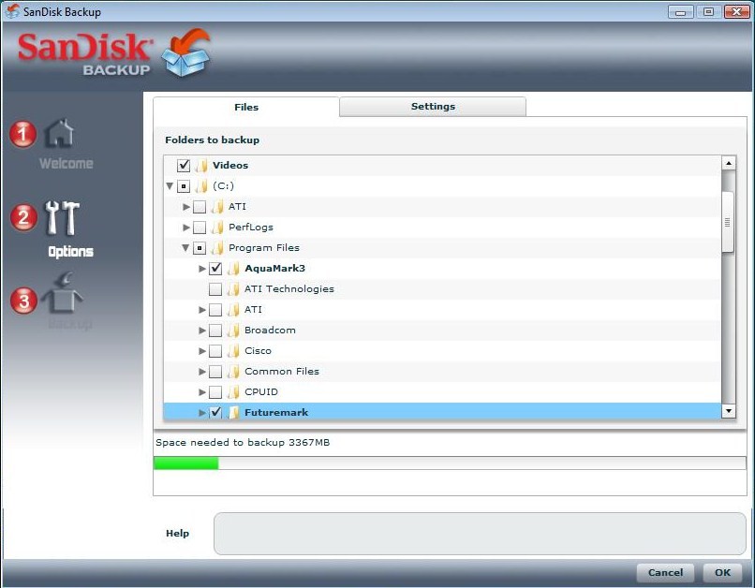Image resolution: width=755 pixels, height=588 pixels.
Task: Click the Broadcom folder icon
Action: tap(233, 331)
